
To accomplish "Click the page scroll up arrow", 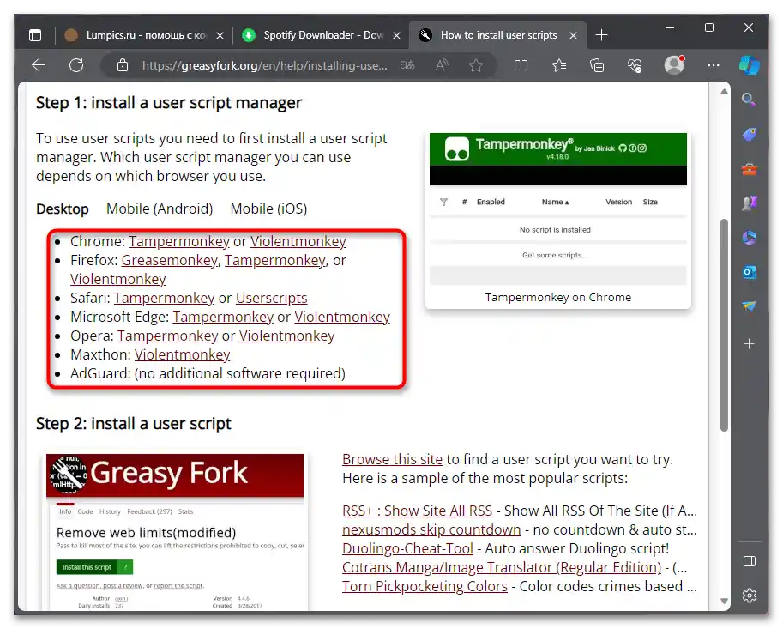I will [x=724, y=92].
